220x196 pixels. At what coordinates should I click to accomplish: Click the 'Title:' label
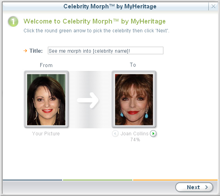(36, 51)
